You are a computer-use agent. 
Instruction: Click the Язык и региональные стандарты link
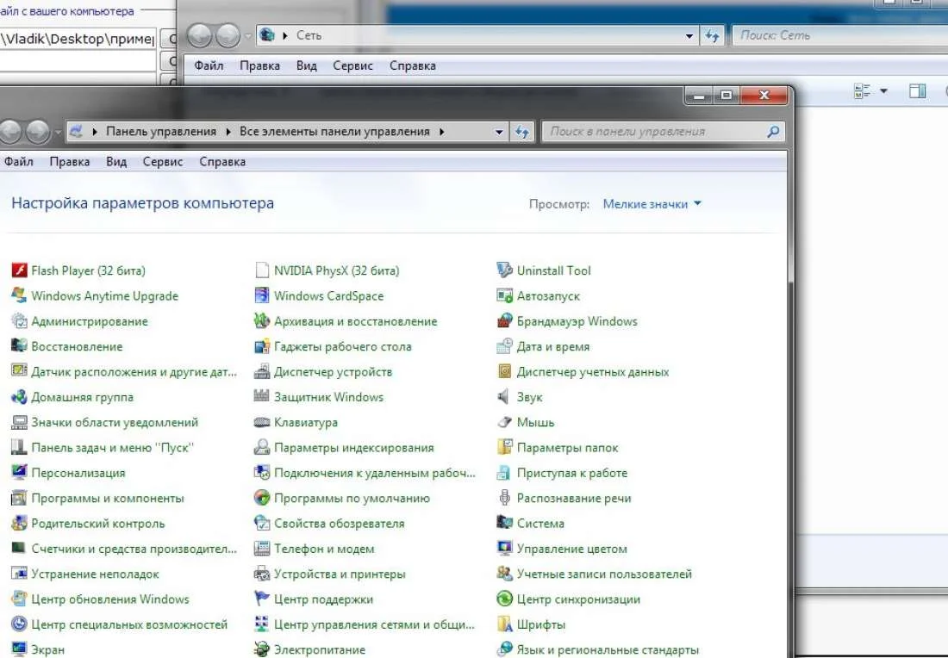click(x=608, y=649)
